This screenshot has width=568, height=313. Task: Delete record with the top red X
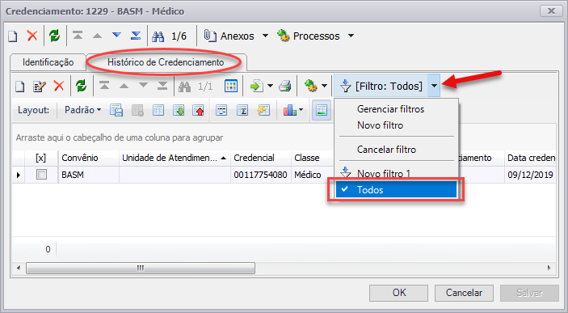click(32, 36)
